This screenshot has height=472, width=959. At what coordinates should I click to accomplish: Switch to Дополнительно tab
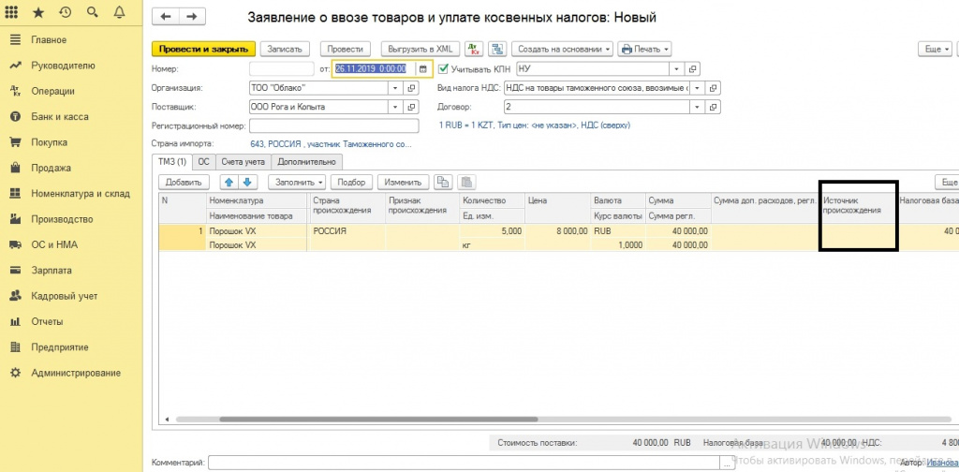point(306,162)
